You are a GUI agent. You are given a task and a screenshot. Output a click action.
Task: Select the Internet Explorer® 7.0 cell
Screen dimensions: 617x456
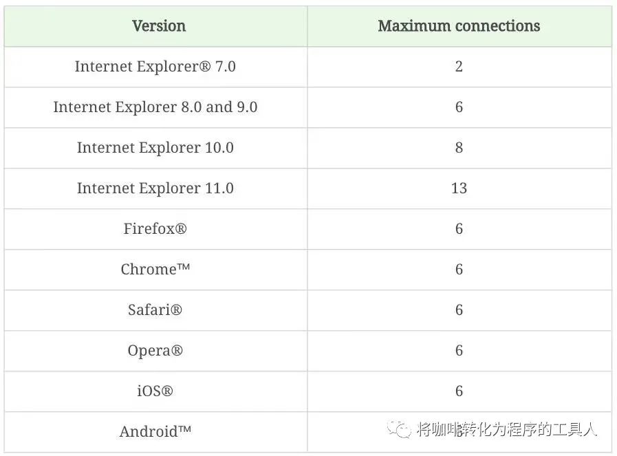tap(155, 67)
